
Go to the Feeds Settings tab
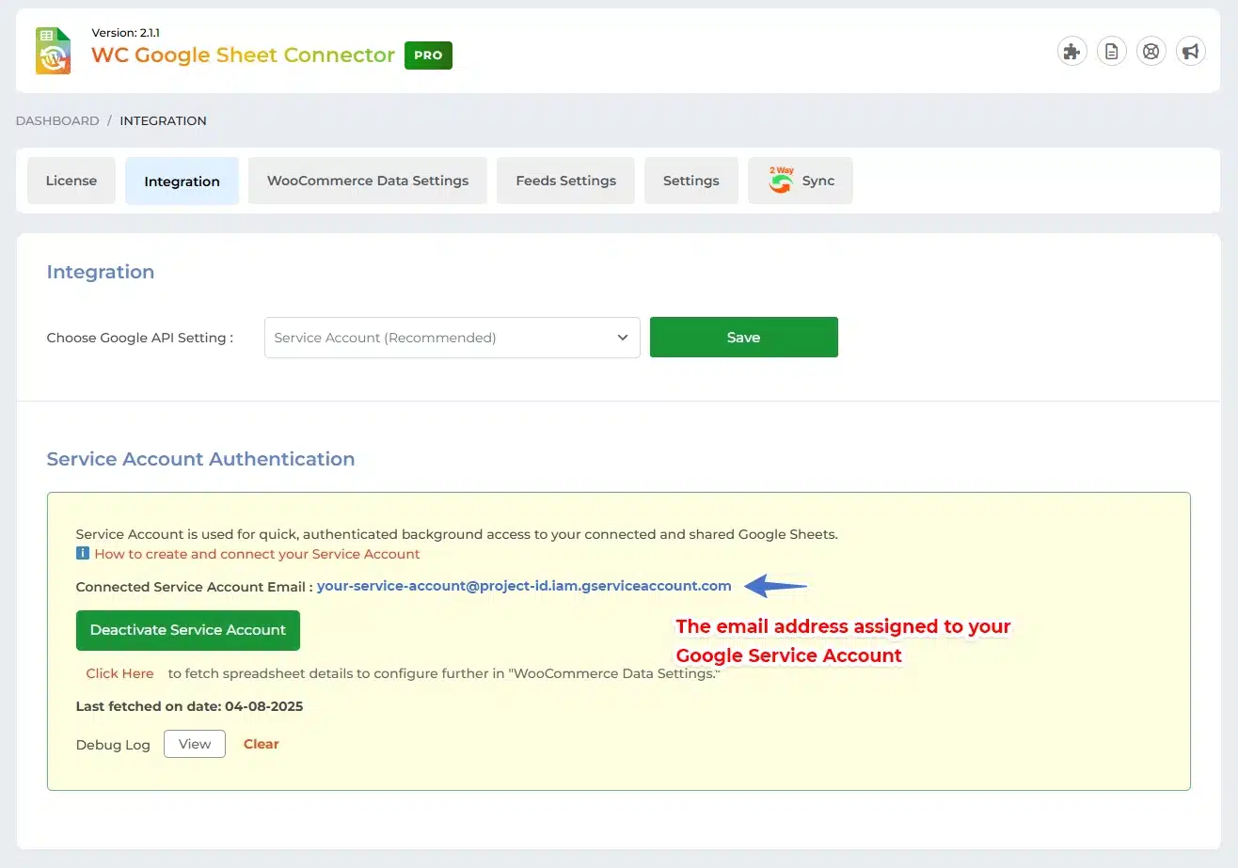pyautogui.click(x=565, y=181)
